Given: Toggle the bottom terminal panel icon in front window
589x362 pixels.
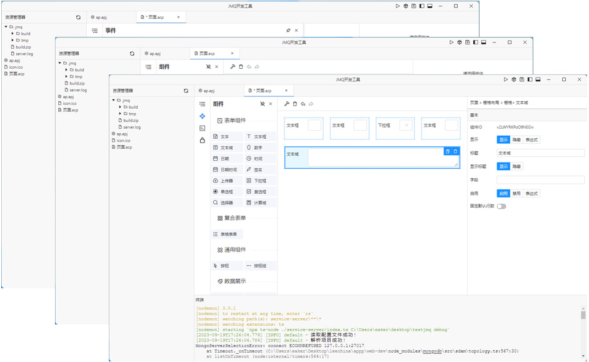Looking at the screenshot, I should pos(538,79).
